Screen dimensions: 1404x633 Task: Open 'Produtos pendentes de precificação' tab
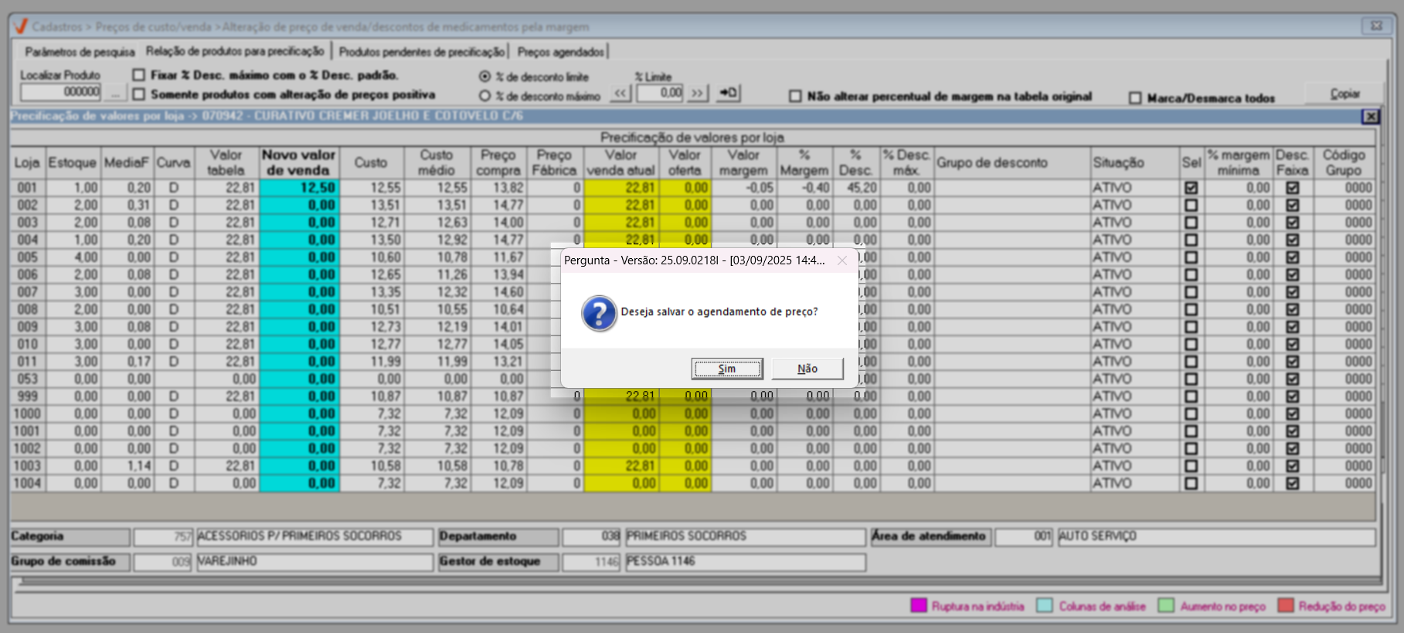[x=421, y=52]
